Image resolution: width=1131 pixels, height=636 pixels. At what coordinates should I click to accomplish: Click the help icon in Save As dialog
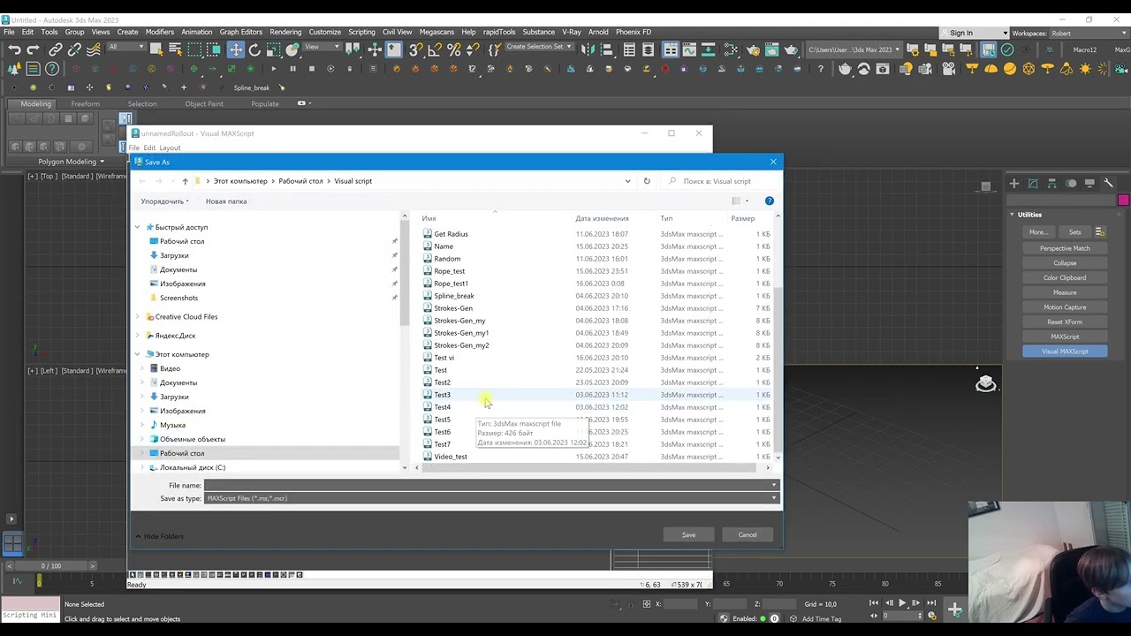[x=769, y=201]
